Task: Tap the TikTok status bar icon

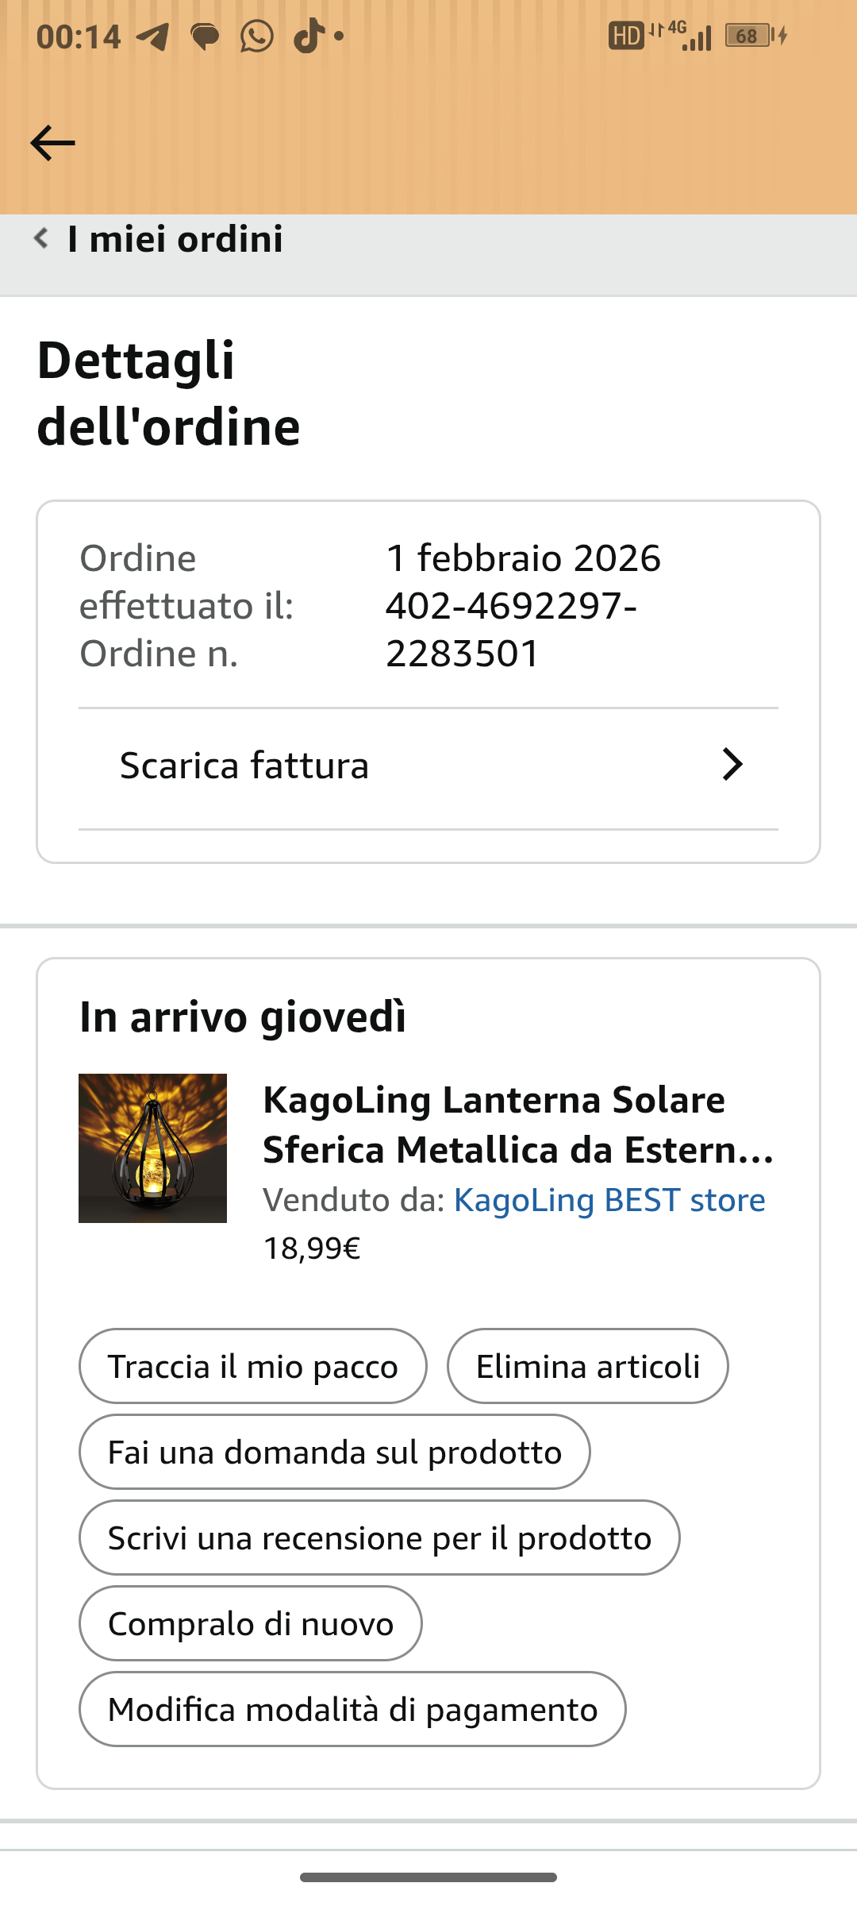Action: (309, 36)
